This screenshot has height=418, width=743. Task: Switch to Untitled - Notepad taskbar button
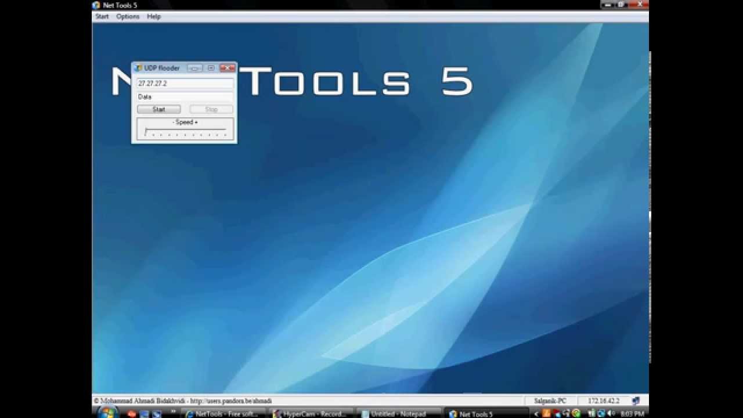399,413
